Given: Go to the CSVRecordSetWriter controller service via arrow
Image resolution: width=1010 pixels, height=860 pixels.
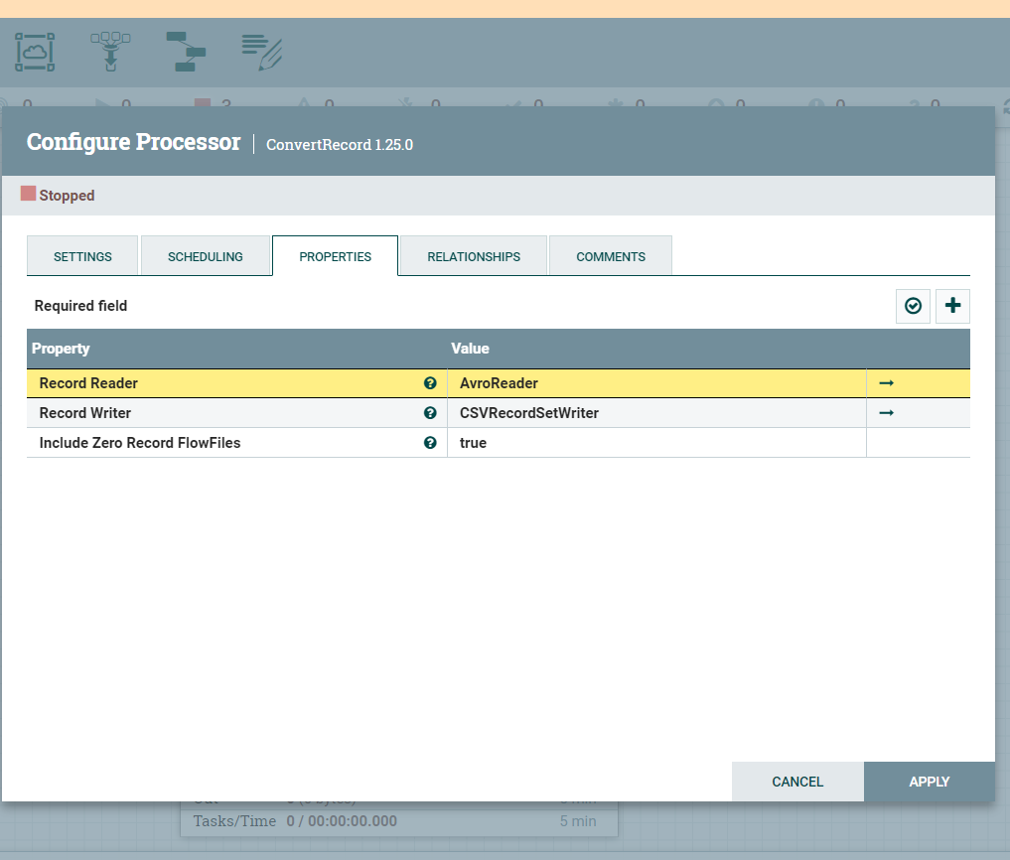Looking at the screenshot, I should click(885, 413).
